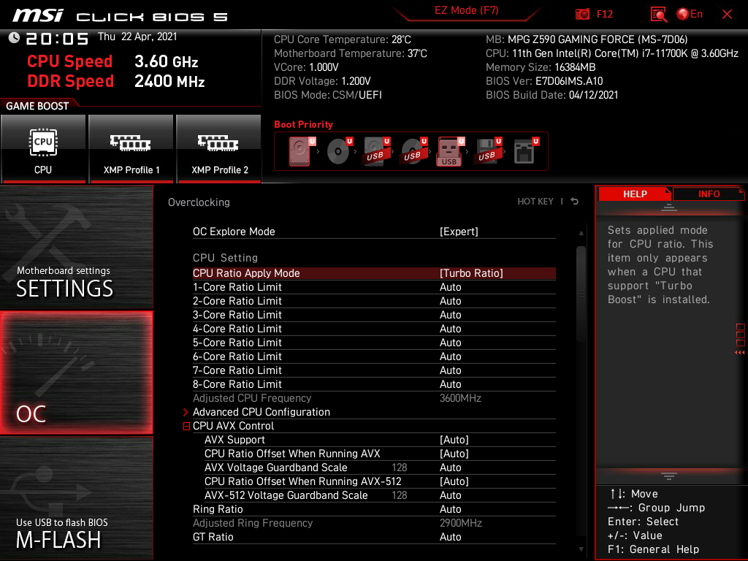Open the SETTINGS motherboard section
The image size is (748, 561).
76,247
